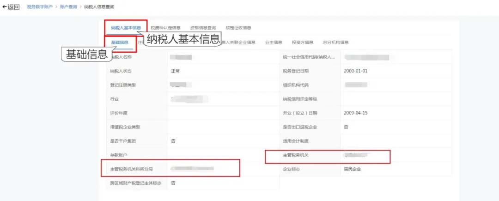
Task: Switch to 税费种认定信息 tab
Action: (165, 28)
